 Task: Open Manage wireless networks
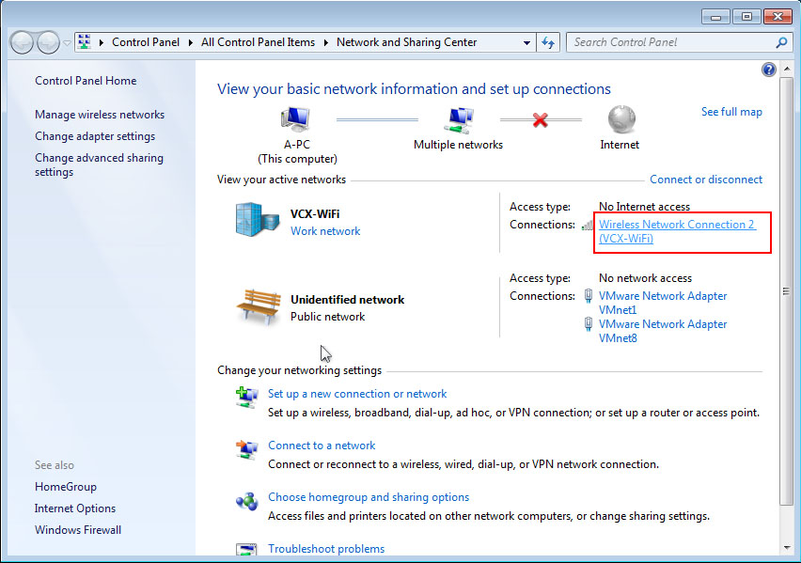tap(100, 115)
